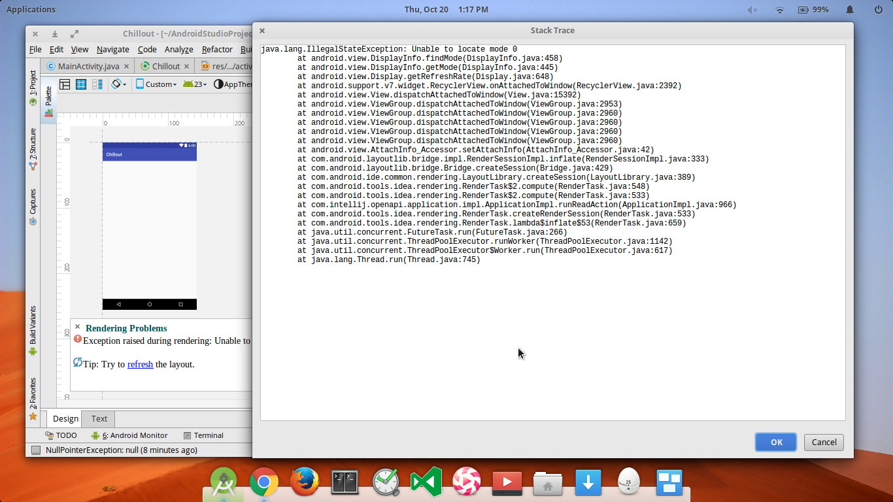Toggle the Build Variants side panel
Viewport: 893px width, 502px height.
(x=33, y=331)
